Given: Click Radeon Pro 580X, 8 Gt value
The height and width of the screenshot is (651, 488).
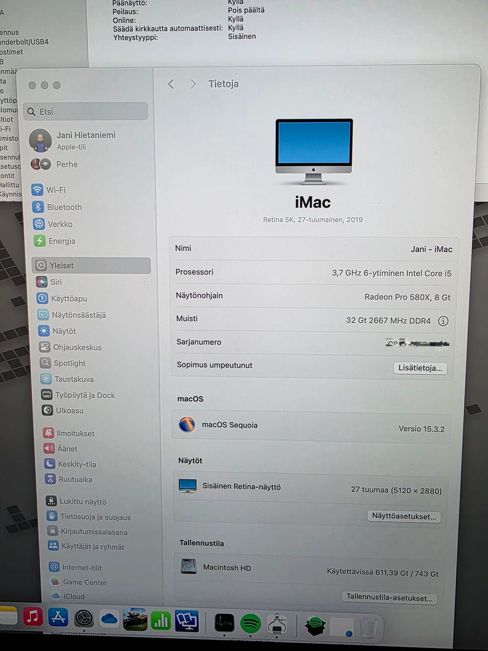Looking at the screenshot, I should click(408, 297).
